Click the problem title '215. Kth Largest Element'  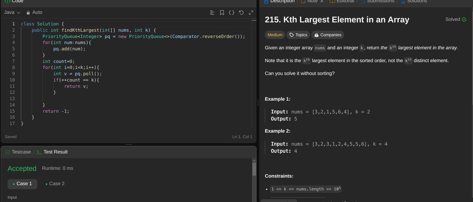click(337, 20)
